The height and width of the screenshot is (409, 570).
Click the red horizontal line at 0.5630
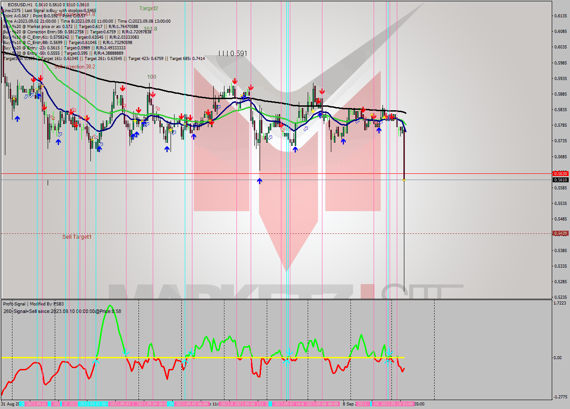276,173
